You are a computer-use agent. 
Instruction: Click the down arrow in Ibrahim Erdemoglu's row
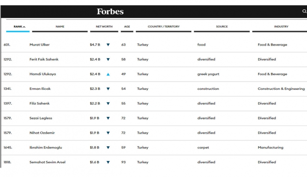108,147
